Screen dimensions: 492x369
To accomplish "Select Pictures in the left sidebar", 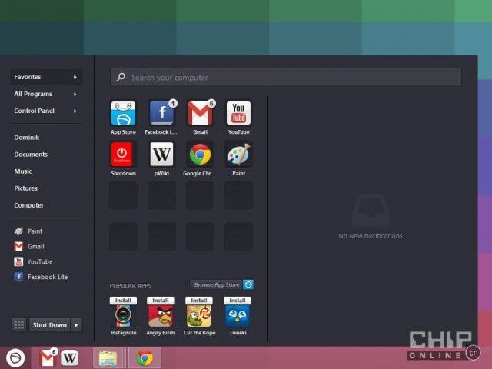I will (x=25, y=188).
